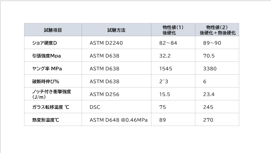Click the 82~84 hardness value
Screen dimensions: 271x153
(x=168, y=43)
